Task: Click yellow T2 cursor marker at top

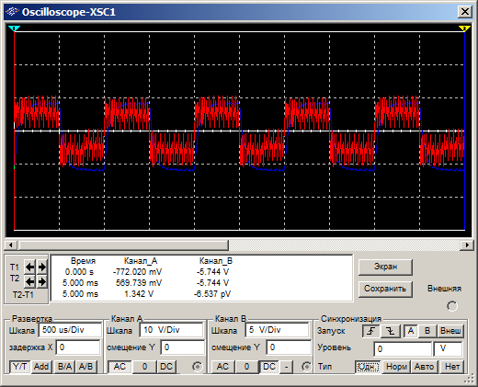Action: click(x=464, y=28)
